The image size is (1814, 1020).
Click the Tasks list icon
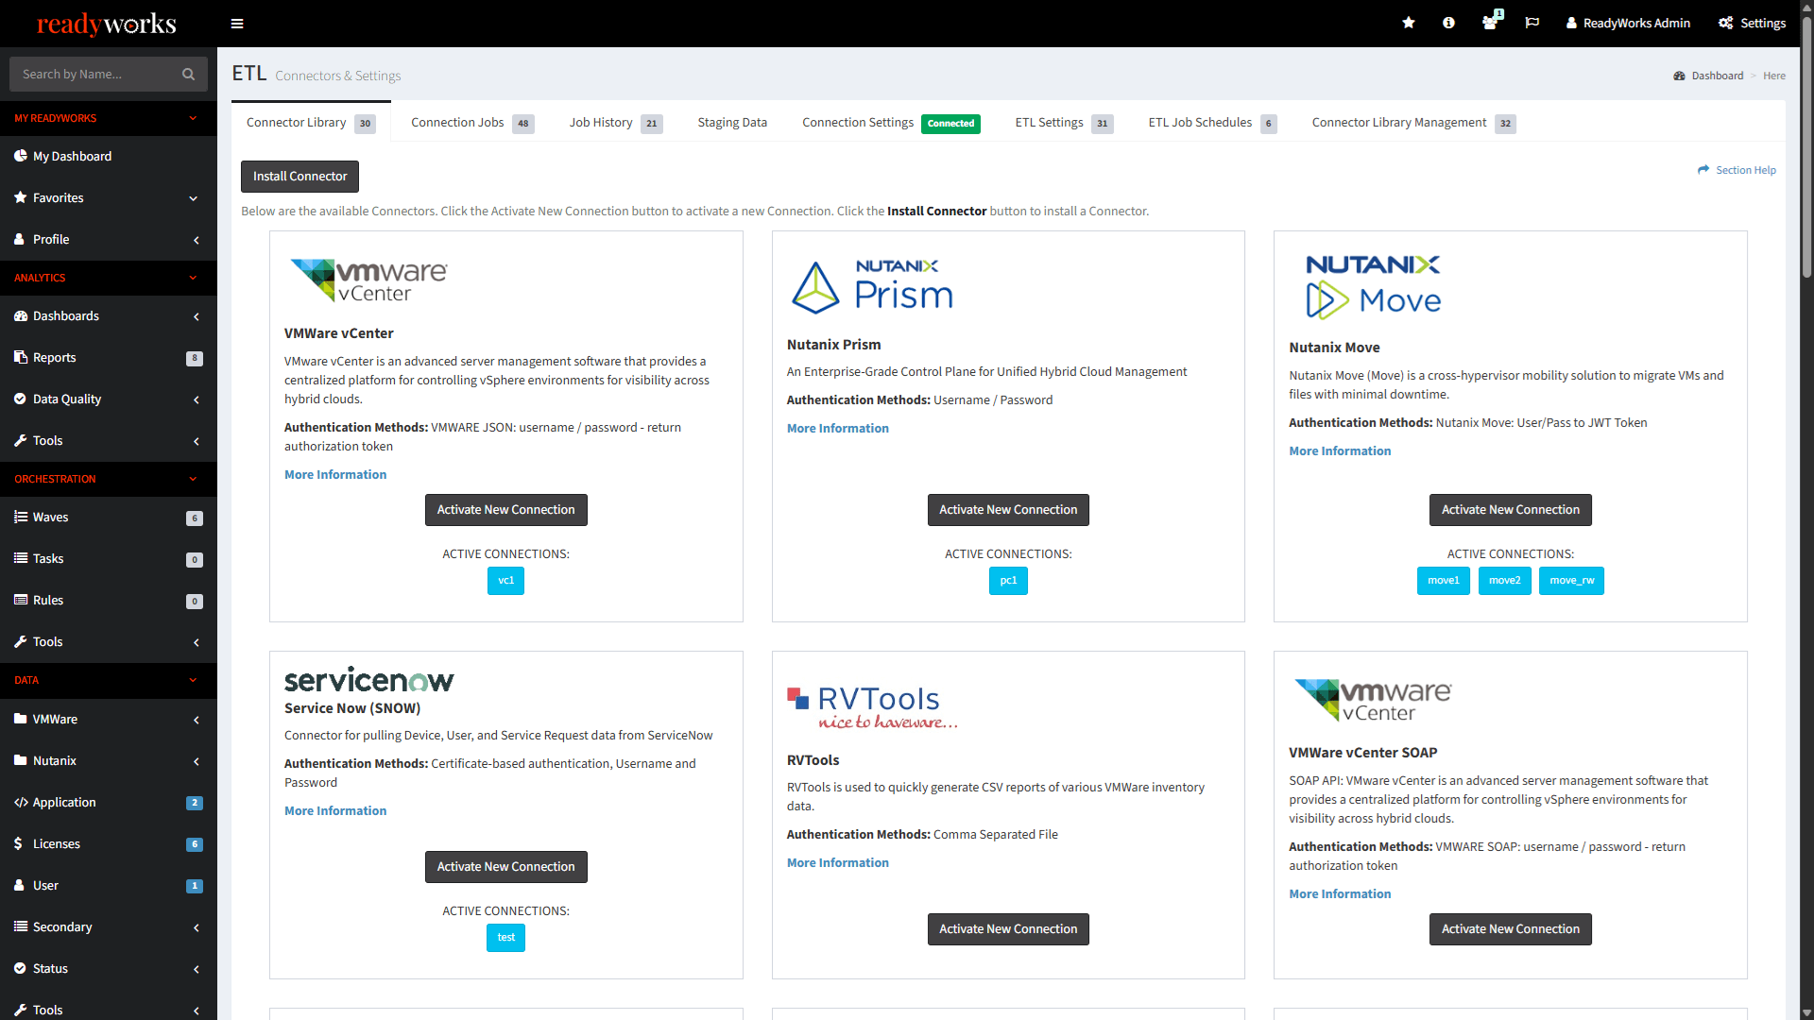click(x=20, y=558)
